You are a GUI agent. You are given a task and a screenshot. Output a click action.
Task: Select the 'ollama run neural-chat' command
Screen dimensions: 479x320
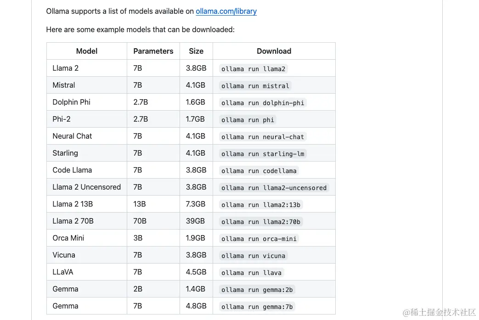pyautogui.click(x=263, y=137)
